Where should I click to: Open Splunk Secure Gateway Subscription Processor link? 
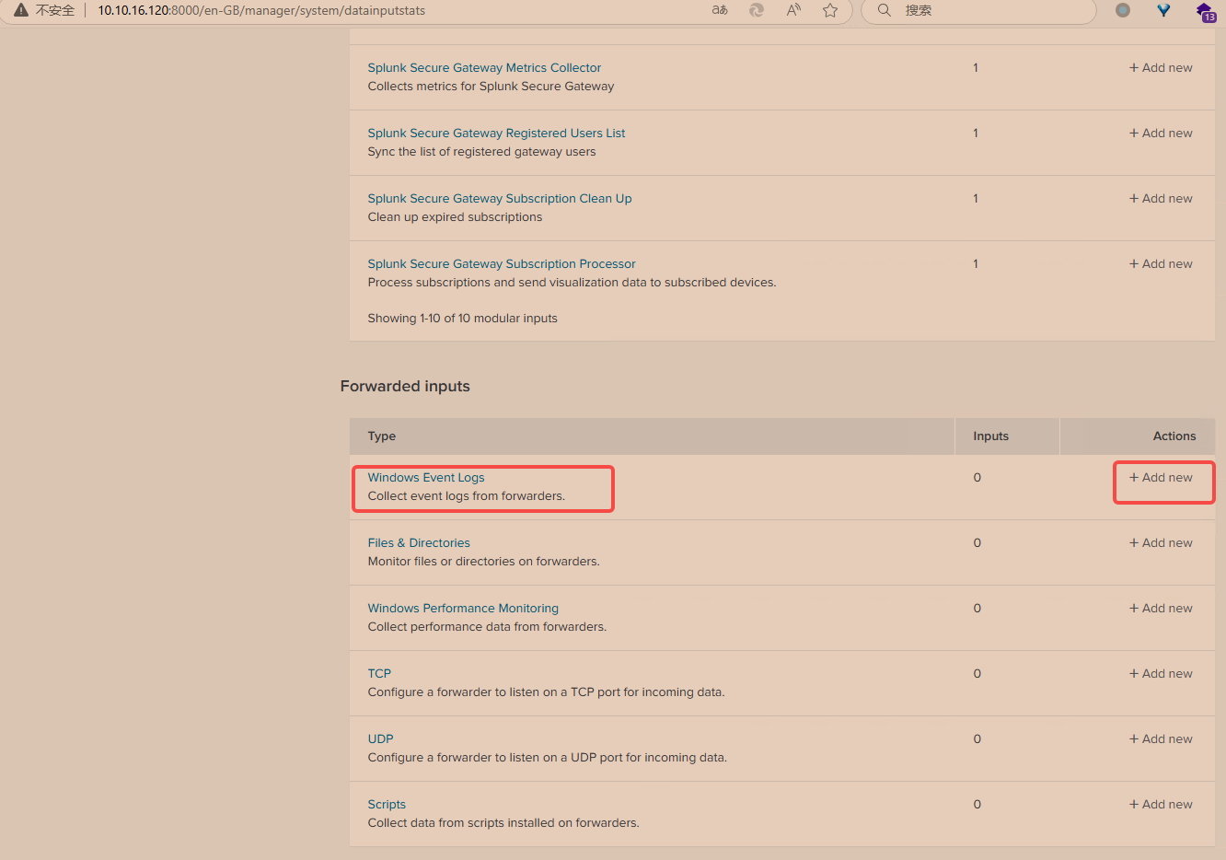502,264
